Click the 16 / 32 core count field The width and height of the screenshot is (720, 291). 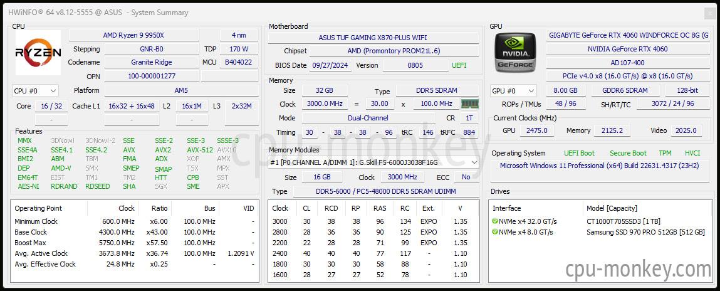tap(51, 106)
